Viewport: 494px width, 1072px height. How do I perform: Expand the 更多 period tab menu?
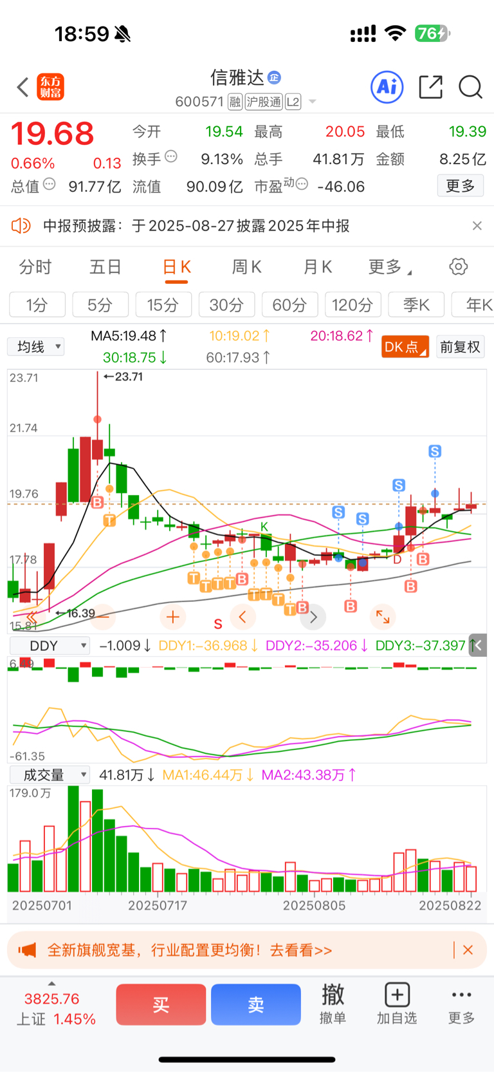pyautogui.click(x=390, y=267)
